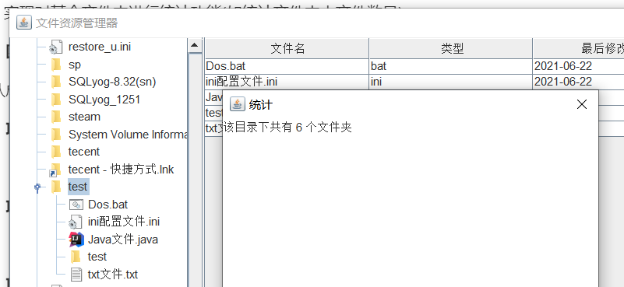
Task: Click the Dos.bat file icon in tree
Action: click(76, 205)
